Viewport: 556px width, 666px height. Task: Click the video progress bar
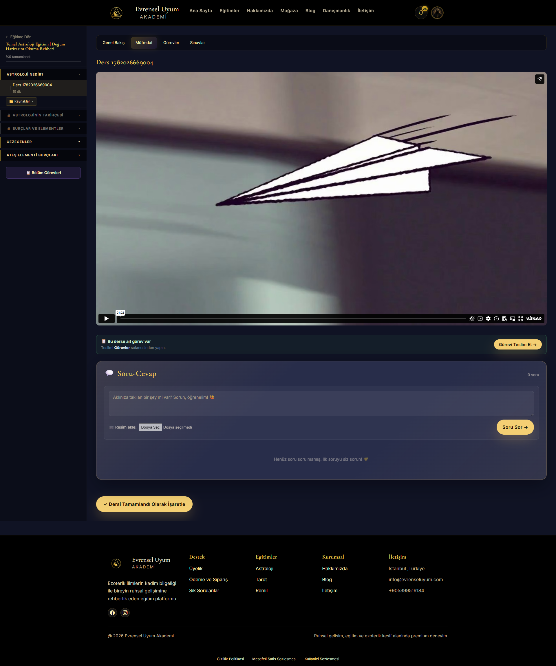coord(293,319)
